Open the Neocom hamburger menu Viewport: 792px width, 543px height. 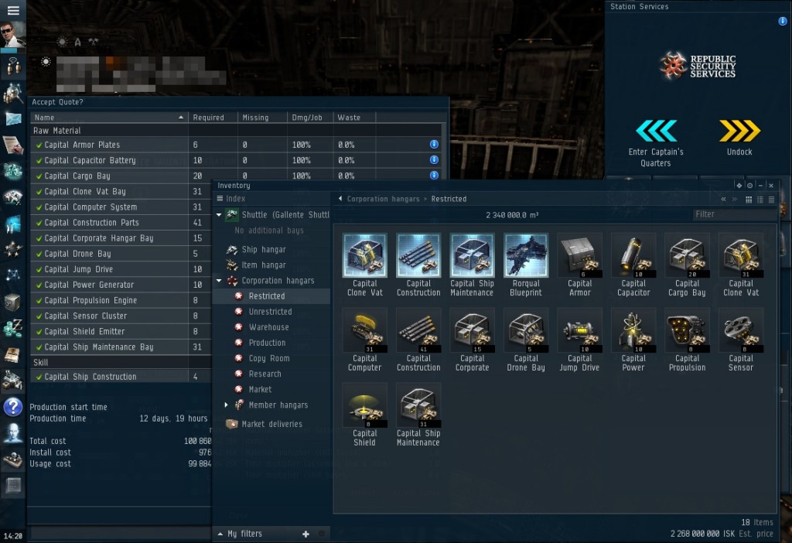[x=13, y=10]
